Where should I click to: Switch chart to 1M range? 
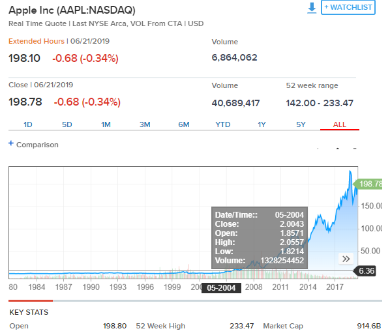106,124
